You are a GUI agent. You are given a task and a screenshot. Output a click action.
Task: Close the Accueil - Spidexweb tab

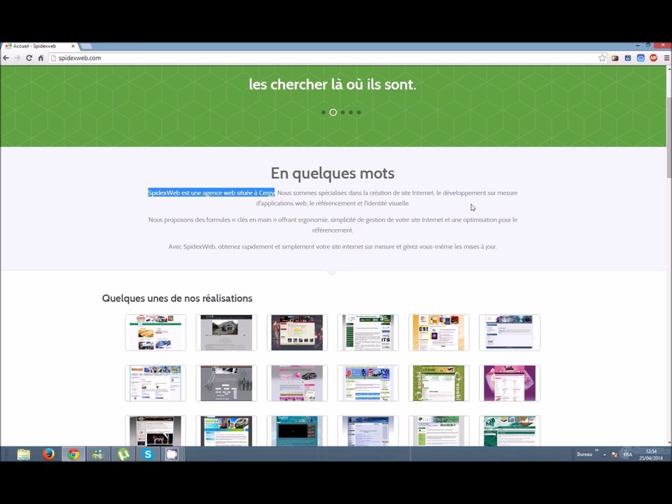(73, 46)
